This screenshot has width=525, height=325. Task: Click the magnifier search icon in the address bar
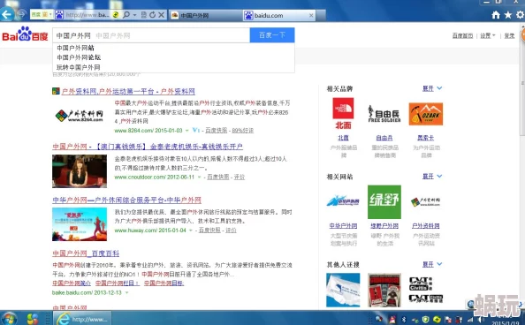coord(126,15)
